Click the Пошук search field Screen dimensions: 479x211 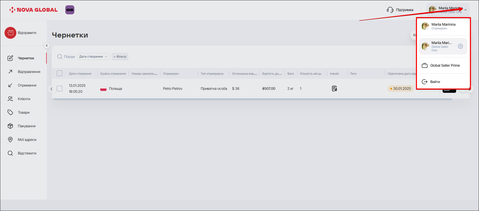[x=70, y=57]
